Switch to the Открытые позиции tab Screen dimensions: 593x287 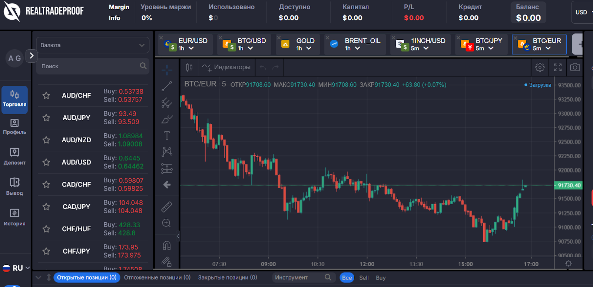click(87, 277)
